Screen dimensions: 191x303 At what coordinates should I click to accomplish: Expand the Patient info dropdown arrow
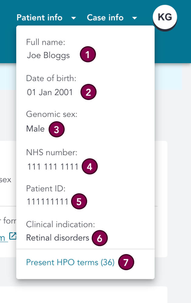click(x=73, y=18)
